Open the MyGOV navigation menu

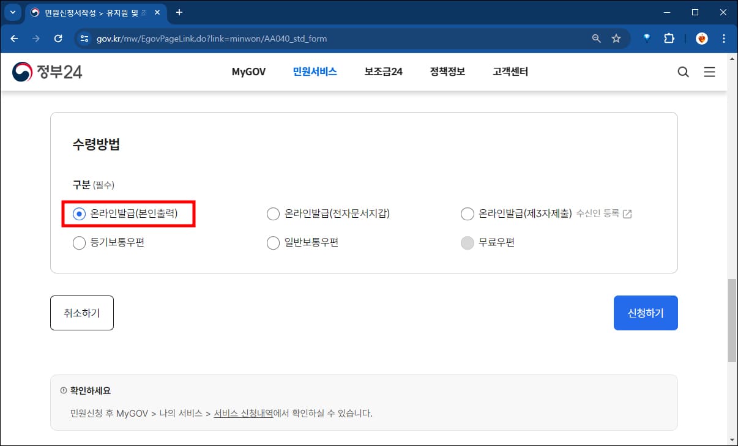pos(248,72)
